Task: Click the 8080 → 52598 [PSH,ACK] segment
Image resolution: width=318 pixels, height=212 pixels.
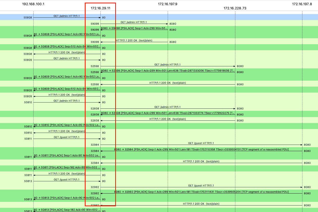Action: coord(168,71)
